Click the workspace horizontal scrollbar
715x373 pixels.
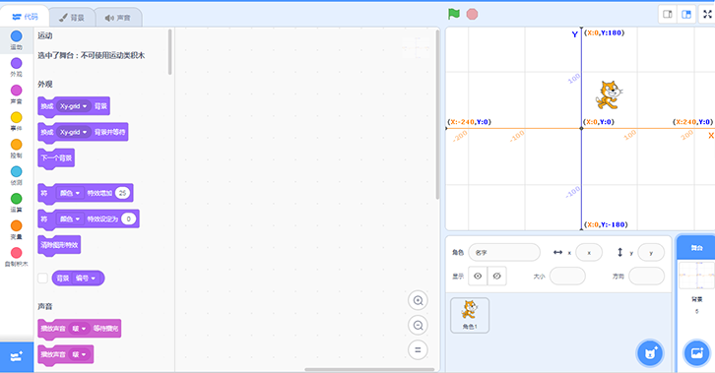pyautogui.click(x=369, y=369)
